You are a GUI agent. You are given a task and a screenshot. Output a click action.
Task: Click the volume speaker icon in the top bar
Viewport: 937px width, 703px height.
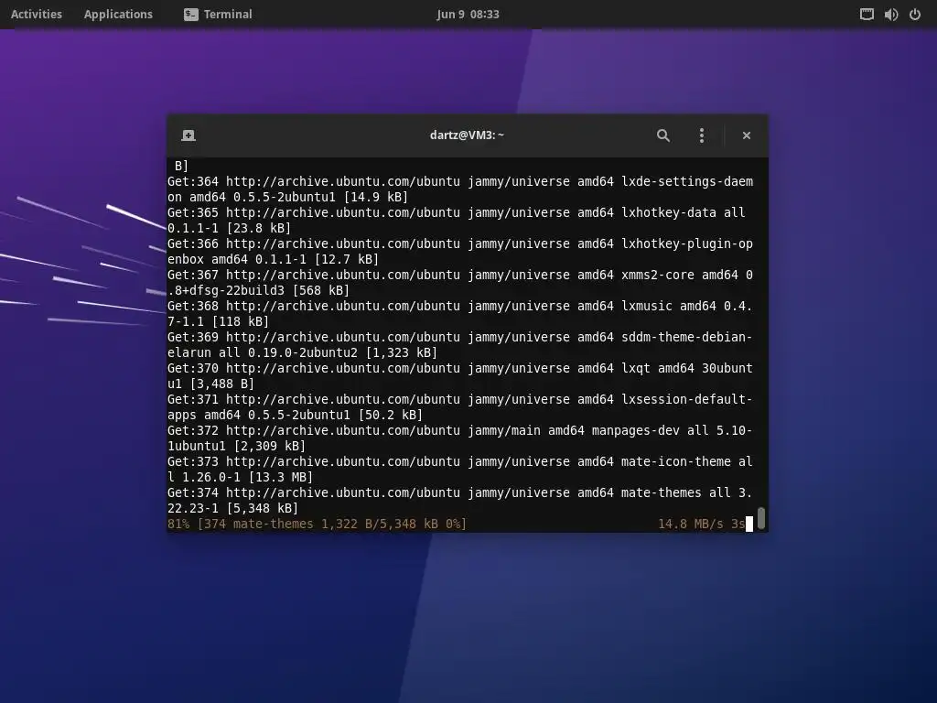pos(891,15)
